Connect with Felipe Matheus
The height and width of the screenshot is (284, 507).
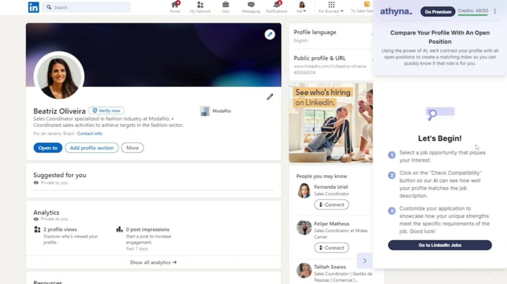[331, 248]
